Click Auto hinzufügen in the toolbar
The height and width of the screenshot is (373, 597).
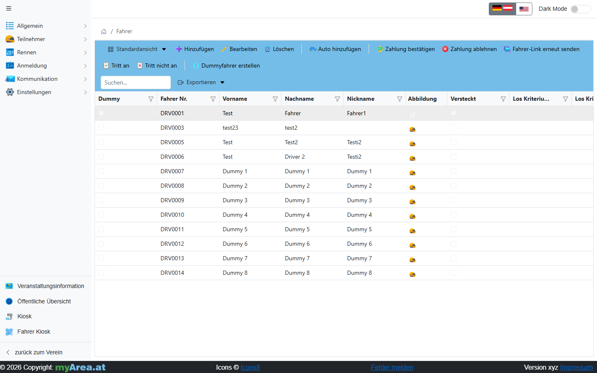(x=335, y=49)
